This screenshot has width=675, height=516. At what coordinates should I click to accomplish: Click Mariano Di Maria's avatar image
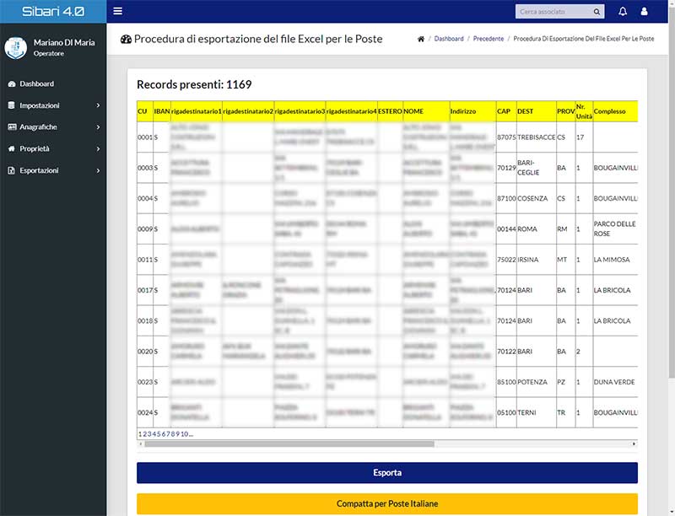tap(16, 48)
